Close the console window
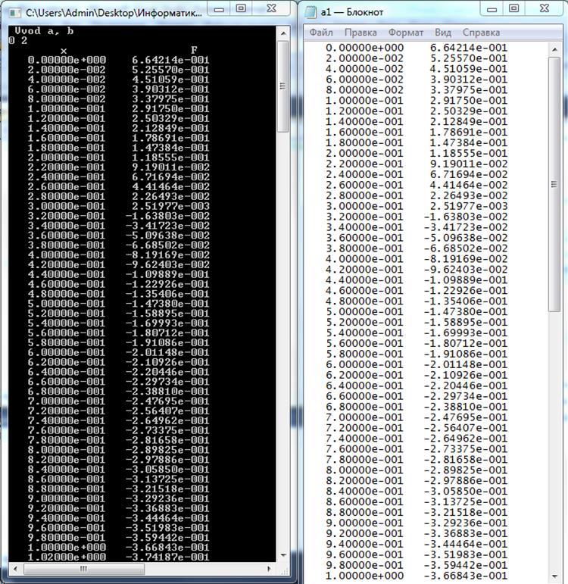This screenshot has height=584, width=568. pos(271,9)
